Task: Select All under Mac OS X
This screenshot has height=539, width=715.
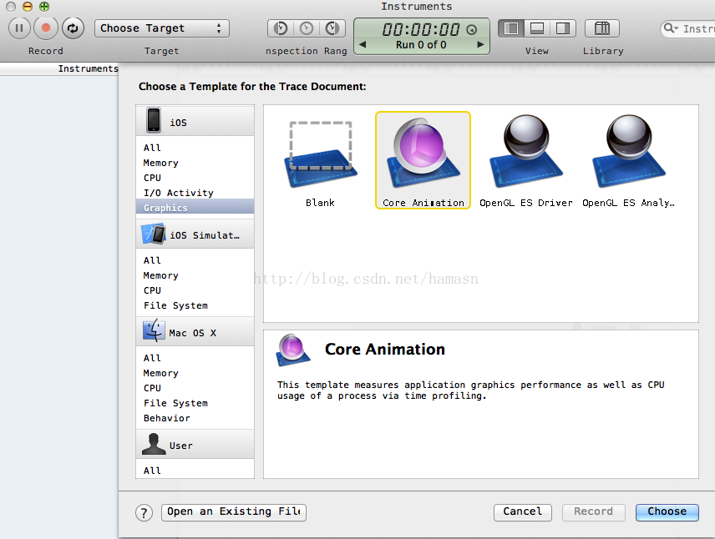Action: [x=195, y=358]
